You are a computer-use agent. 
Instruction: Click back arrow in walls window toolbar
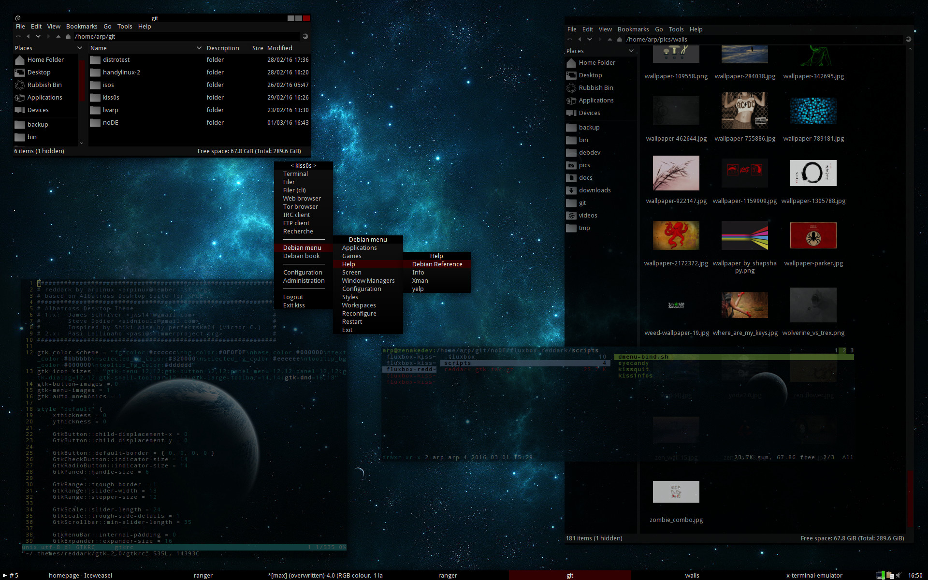coord(580,39)
